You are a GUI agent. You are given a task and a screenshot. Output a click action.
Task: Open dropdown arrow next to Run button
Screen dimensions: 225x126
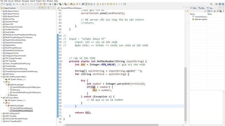pyautogui.click(x=57, y=4)
